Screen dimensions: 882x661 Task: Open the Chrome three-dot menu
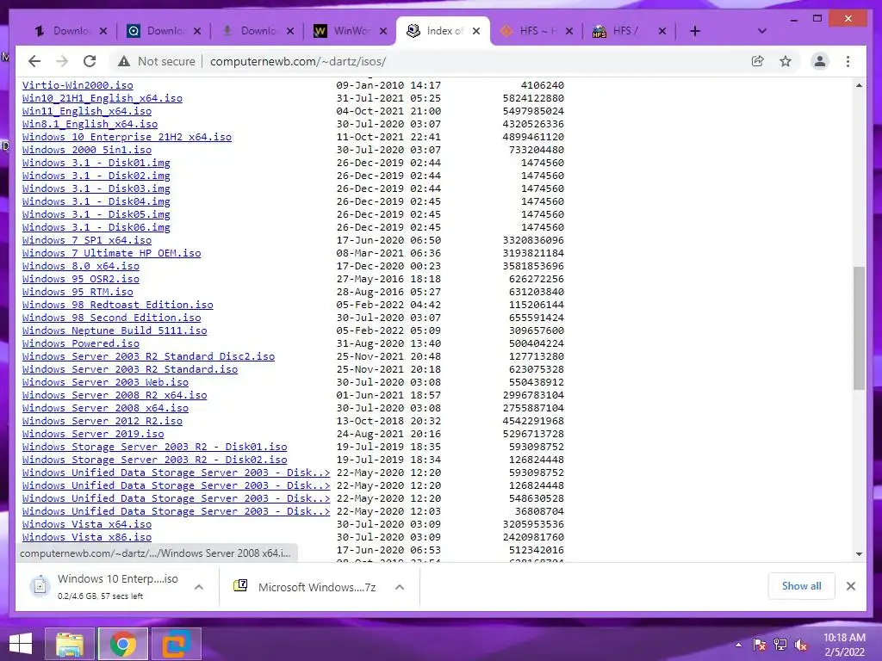tap(848, 61)
